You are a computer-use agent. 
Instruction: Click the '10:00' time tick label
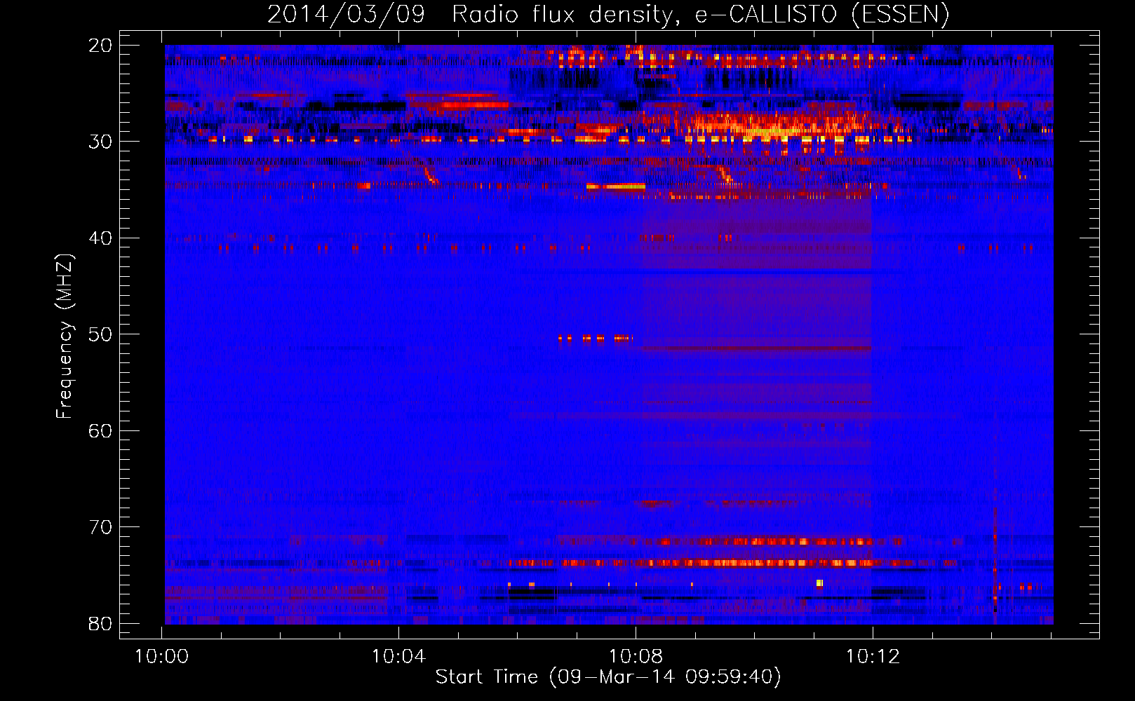pos(162,657)
